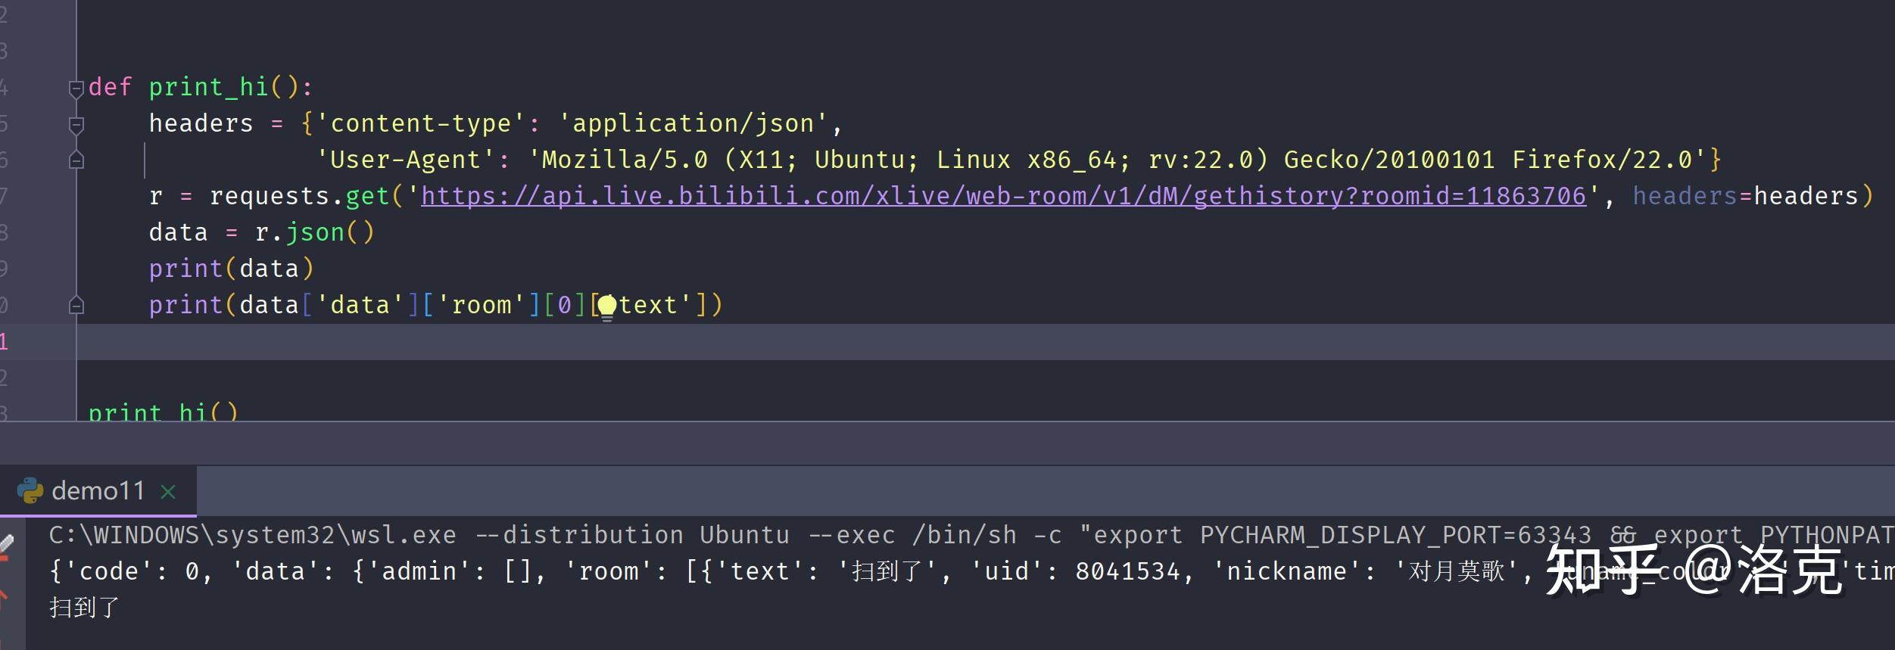
Task: Close the demo11 run tab
Action: point(168,492)
